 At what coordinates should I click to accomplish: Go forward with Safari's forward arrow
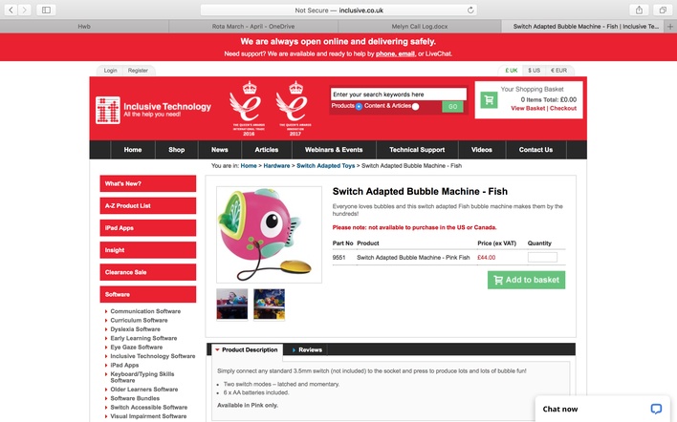point(25,10)
